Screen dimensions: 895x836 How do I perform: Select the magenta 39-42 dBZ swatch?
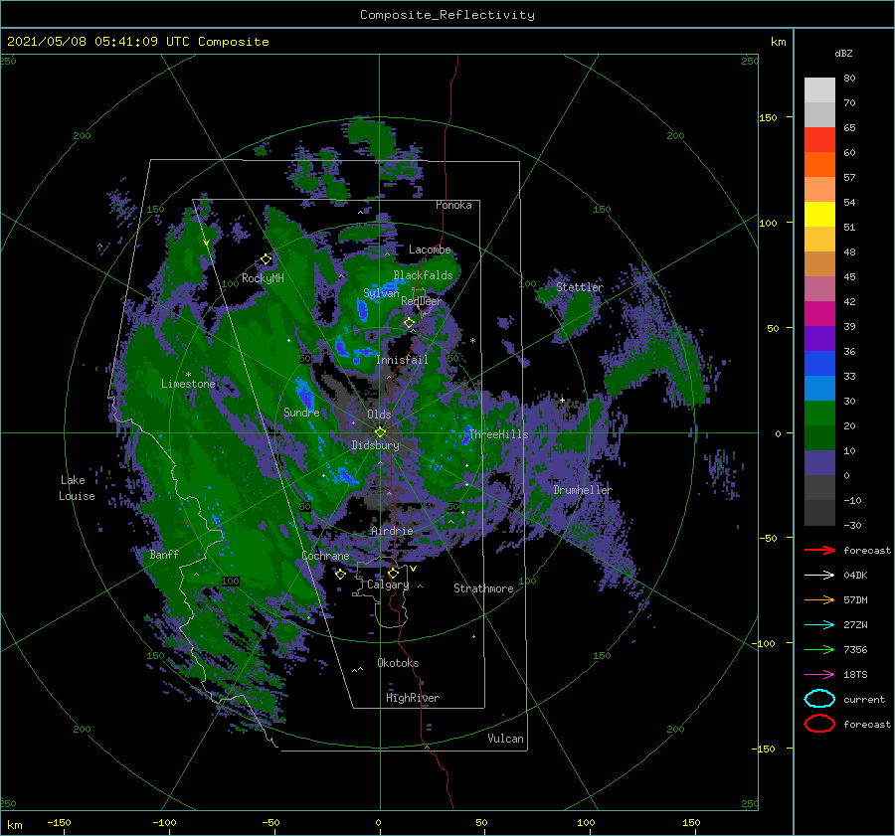tap(819, 313)
